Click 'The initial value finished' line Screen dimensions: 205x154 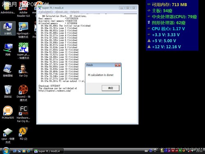pyautogui.click(x=66, y=26)
